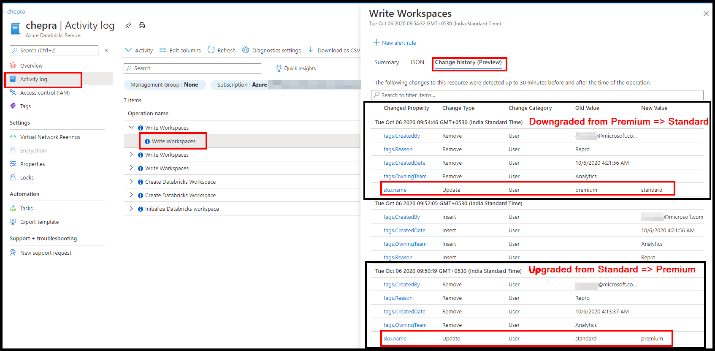
Task: Open Edit columns
Action: coord(180,50)
